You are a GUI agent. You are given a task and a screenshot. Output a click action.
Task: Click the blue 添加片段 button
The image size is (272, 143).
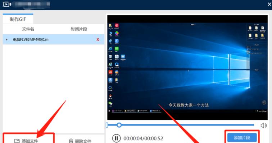click(242, 138)
